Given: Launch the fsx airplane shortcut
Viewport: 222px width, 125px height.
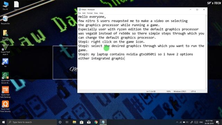Looking at the screenshot, I should point(6,62).
